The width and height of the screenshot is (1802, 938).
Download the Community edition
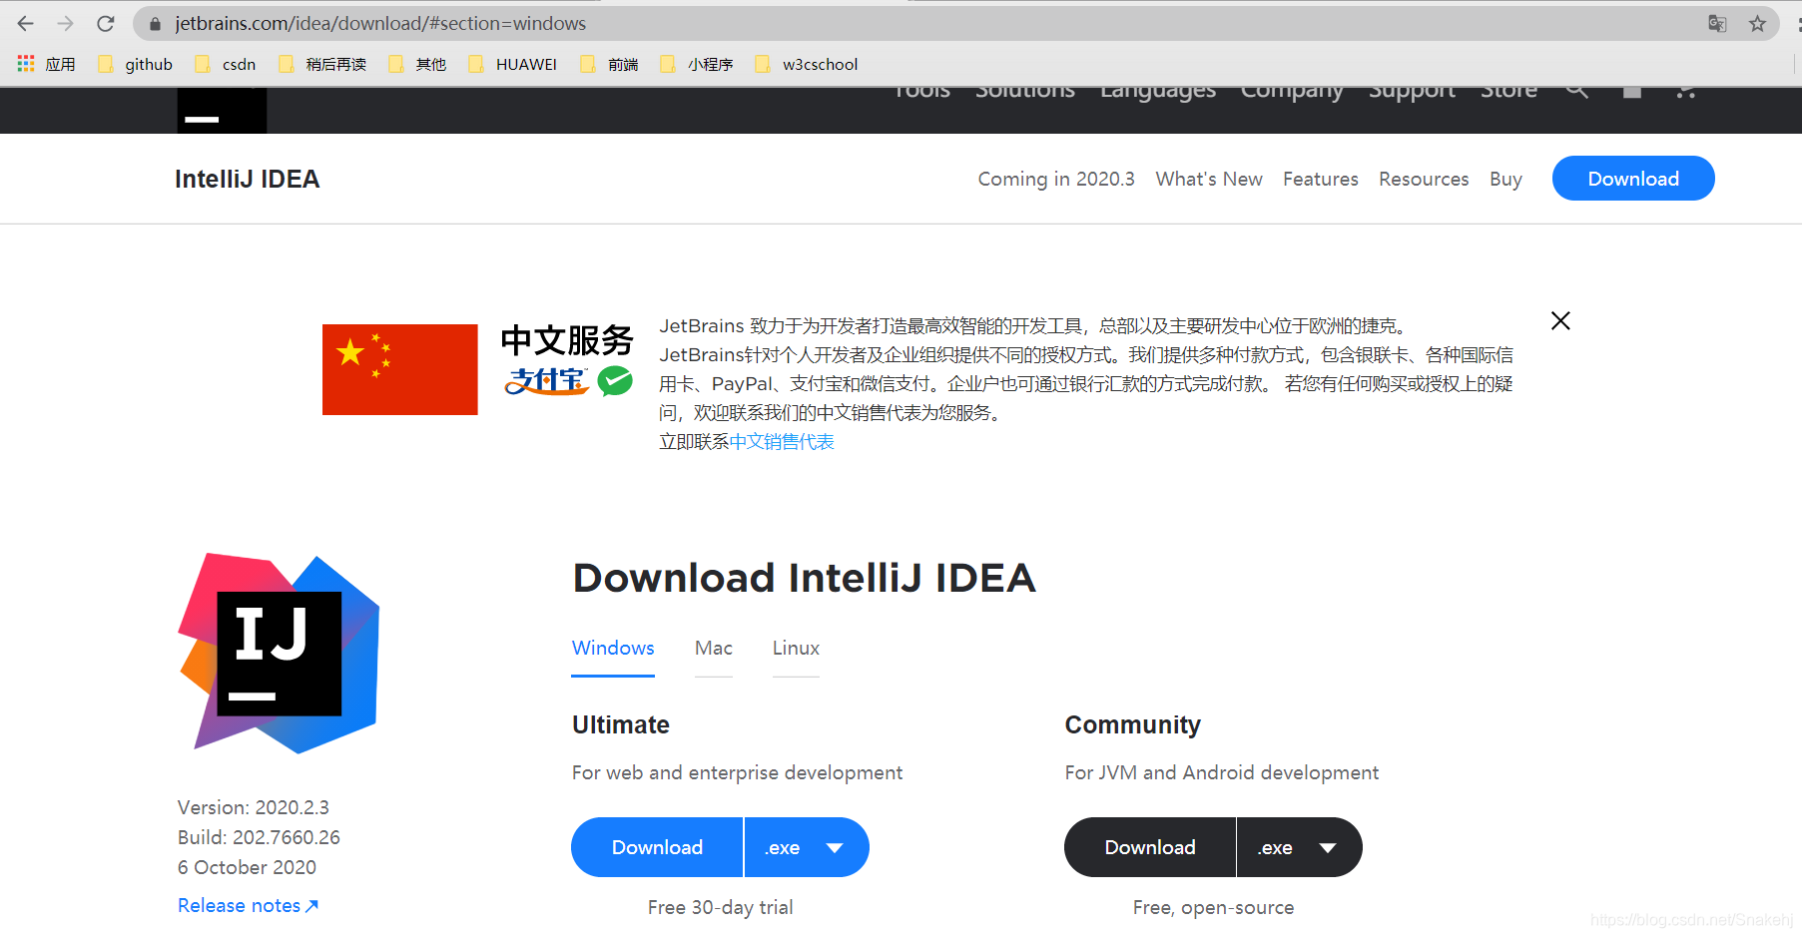(x=1150, y=847)
